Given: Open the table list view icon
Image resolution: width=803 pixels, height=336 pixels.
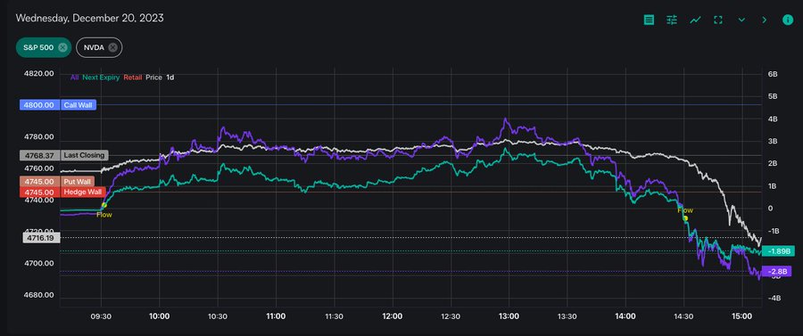Looking at the screenshot, I should pyautogui.click(x=649, y=20).
